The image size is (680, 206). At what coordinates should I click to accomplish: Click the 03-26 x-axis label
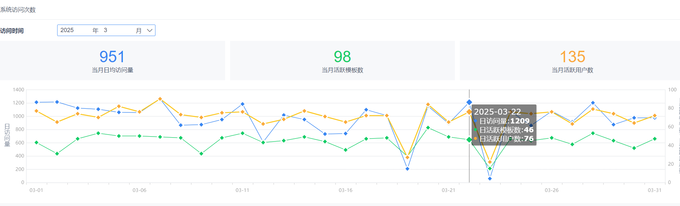pos(551,190)
